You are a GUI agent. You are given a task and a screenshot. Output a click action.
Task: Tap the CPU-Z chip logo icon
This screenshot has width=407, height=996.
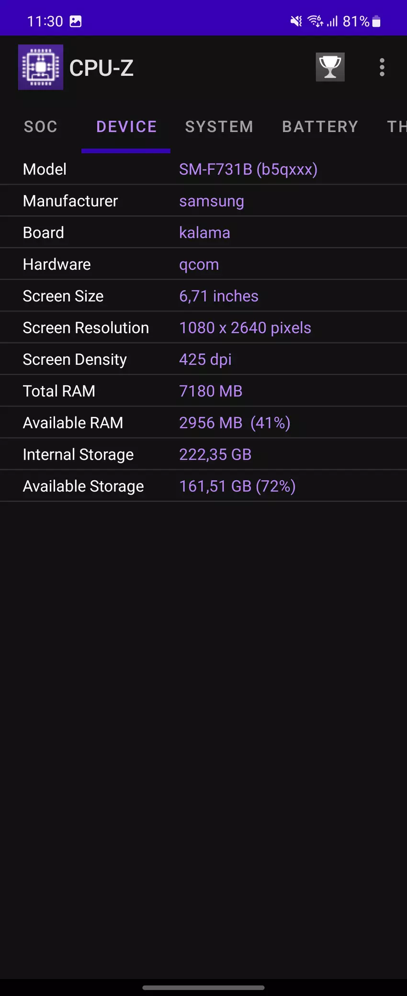coord(41,67)
